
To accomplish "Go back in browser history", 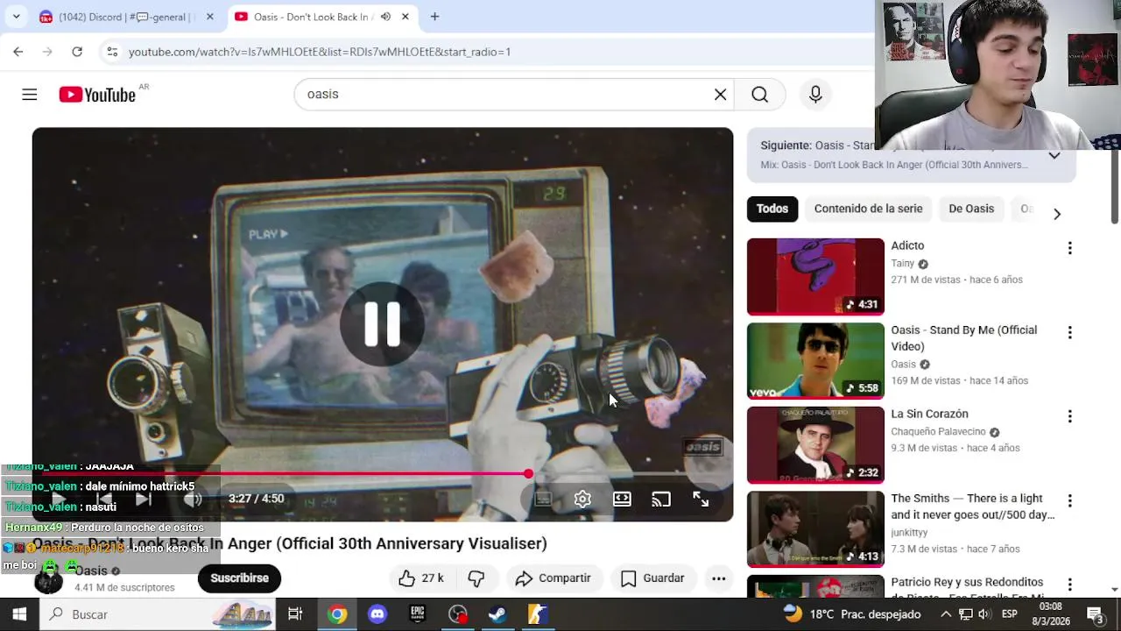I will [18, 52].
